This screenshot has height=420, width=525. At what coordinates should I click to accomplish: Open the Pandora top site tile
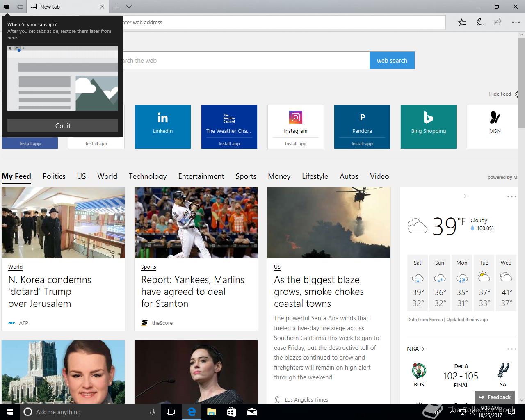pyautogui.click(x=362, y=122)
